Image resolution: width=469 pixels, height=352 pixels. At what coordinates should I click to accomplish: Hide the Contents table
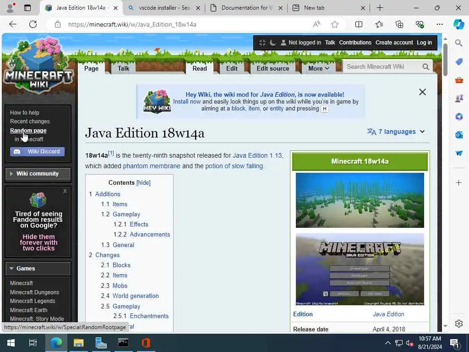143,182
